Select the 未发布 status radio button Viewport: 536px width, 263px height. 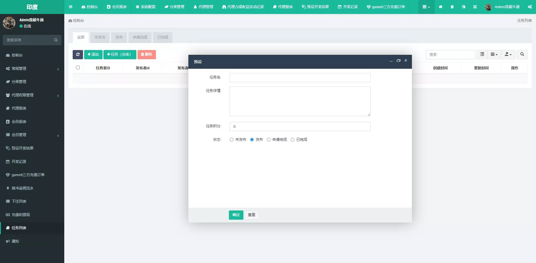231,140
